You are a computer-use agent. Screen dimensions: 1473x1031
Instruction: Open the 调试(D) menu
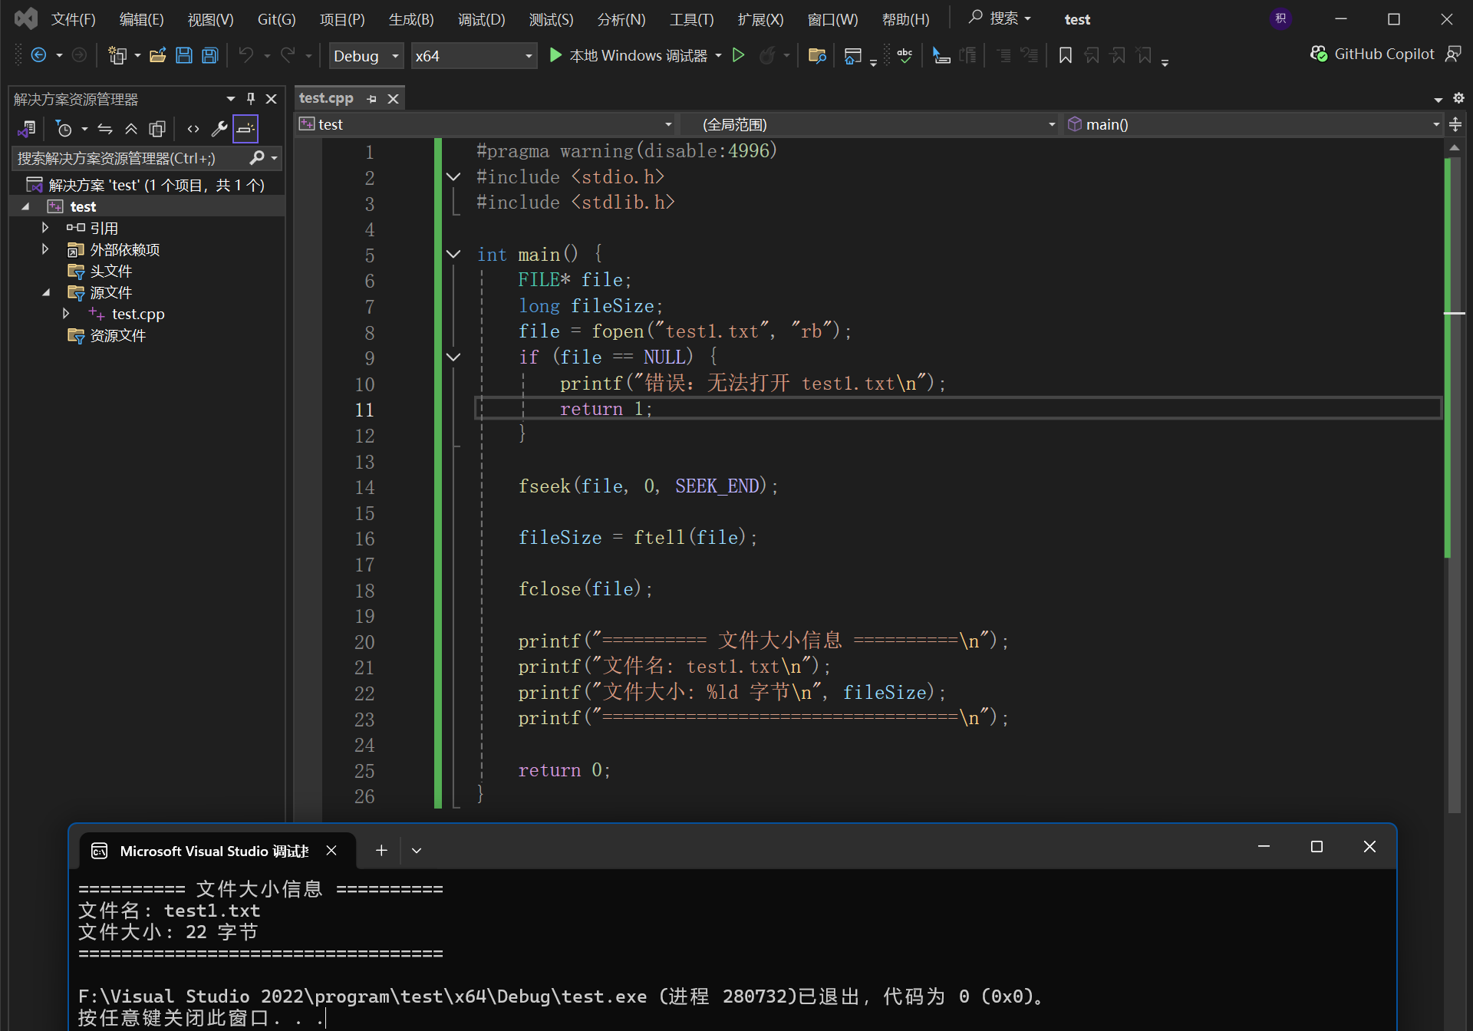pyautogui.click(x=481, y=19)
